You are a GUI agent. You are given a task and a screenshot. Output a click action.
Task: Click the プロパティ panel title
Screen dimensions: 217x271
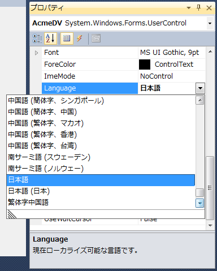47,8
